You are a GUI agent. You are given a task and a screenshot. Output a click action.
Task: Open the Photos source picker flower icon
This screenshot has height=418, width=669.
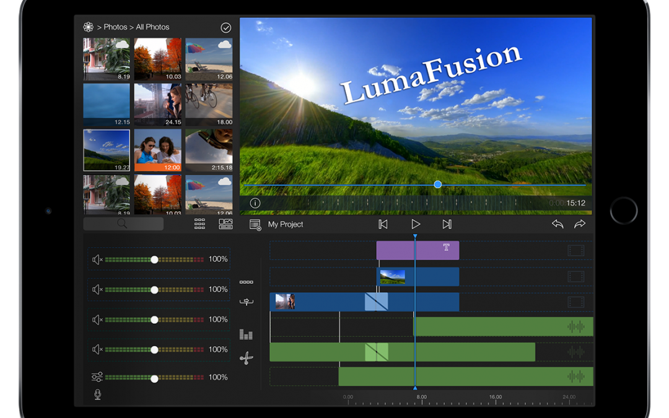(89, 27)
